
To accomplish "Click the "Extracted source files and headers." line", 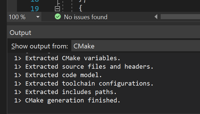I will tap(89, 67).
